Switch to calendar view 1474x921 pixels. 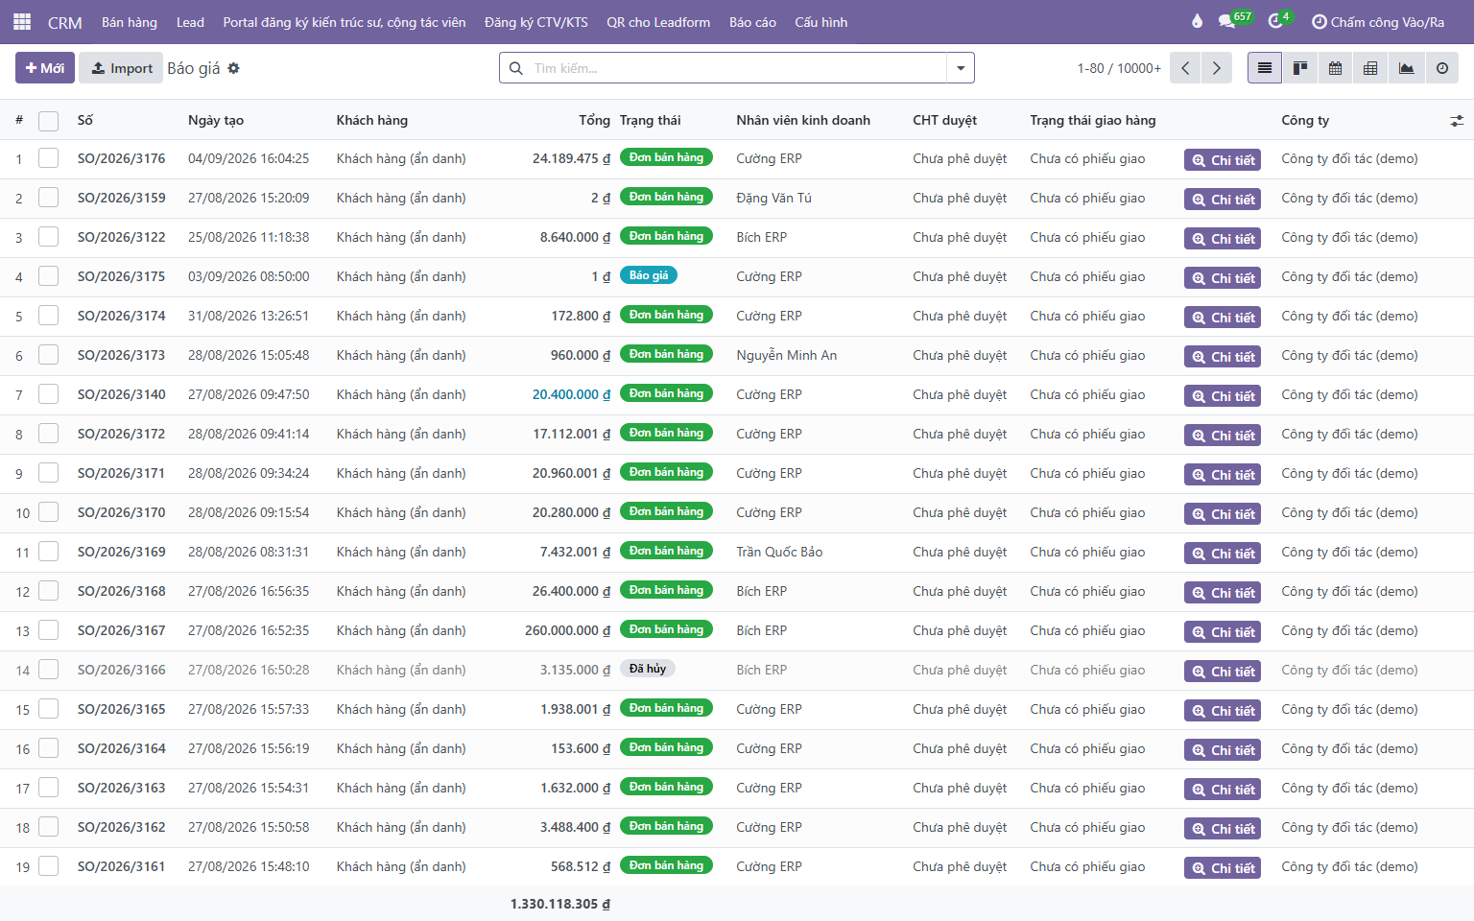point(1336,68)
